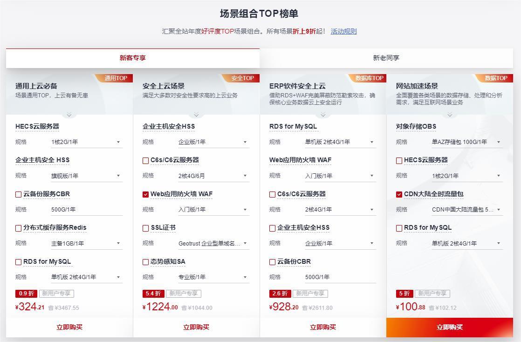Click the 安全TOP corner badge
521x342 pixels.
pos(241,78)
